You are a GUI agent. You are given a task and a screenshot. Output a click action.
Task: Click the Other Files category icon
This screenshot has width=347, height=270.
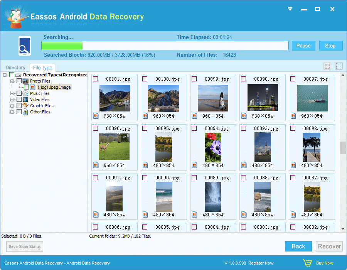26,112
